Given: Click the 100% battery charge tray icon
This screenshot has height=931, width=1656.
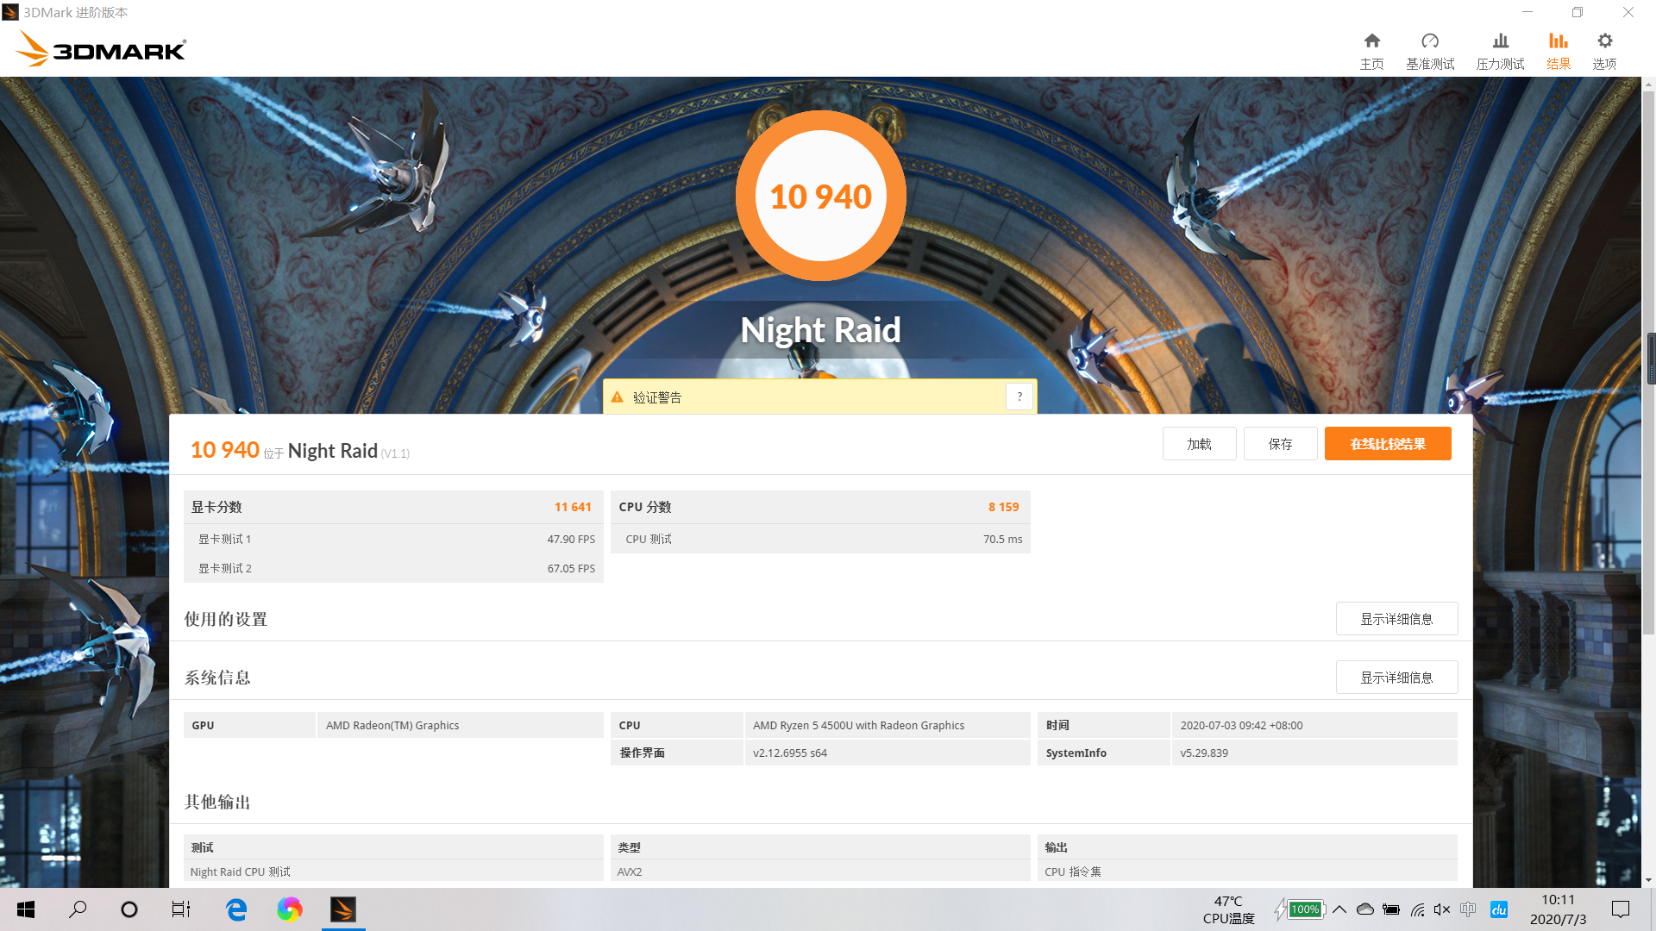Looking at the screenshot, I should coord(1301,909).
